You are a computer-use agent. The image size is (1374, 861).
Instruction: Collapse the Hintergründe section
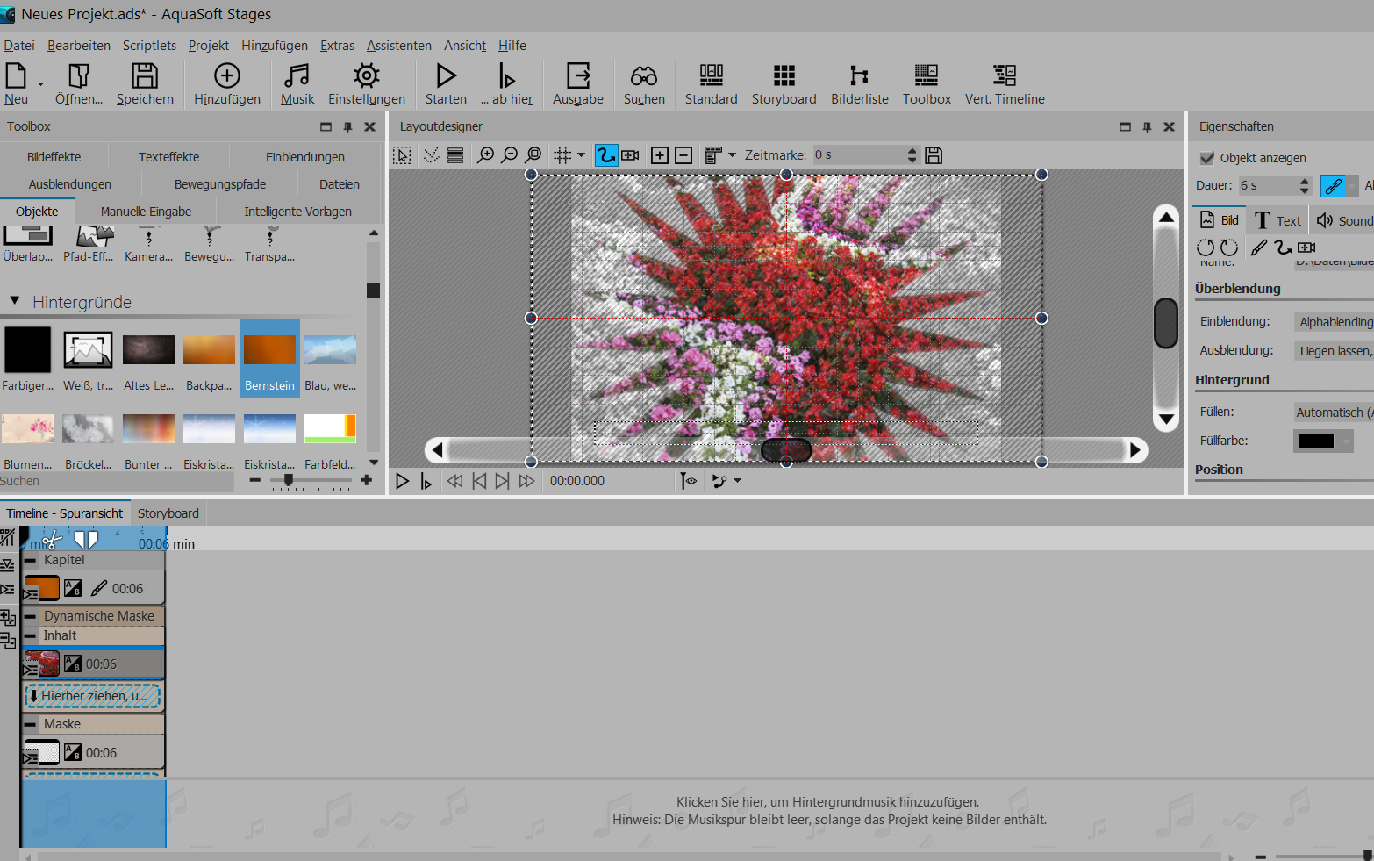(x=15, y=301)
